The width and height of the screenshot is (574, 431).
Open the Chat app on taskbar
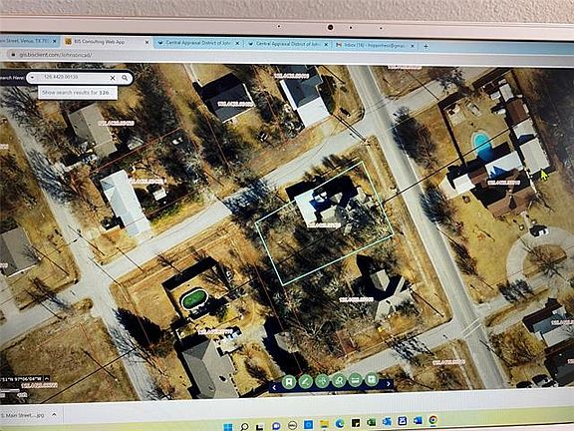pyautogui.click(x=276, y=425)
